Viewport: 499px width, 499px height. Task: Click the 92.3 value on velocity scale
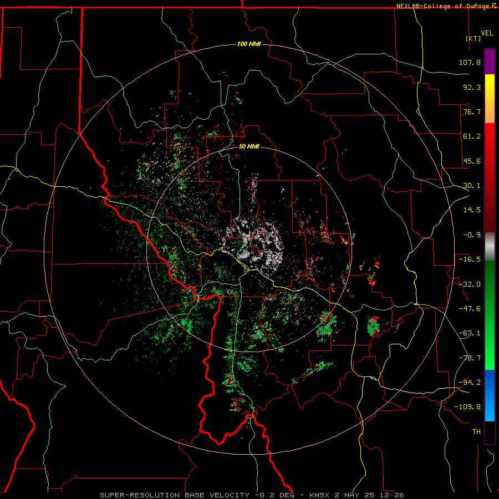tap(472, 87)
